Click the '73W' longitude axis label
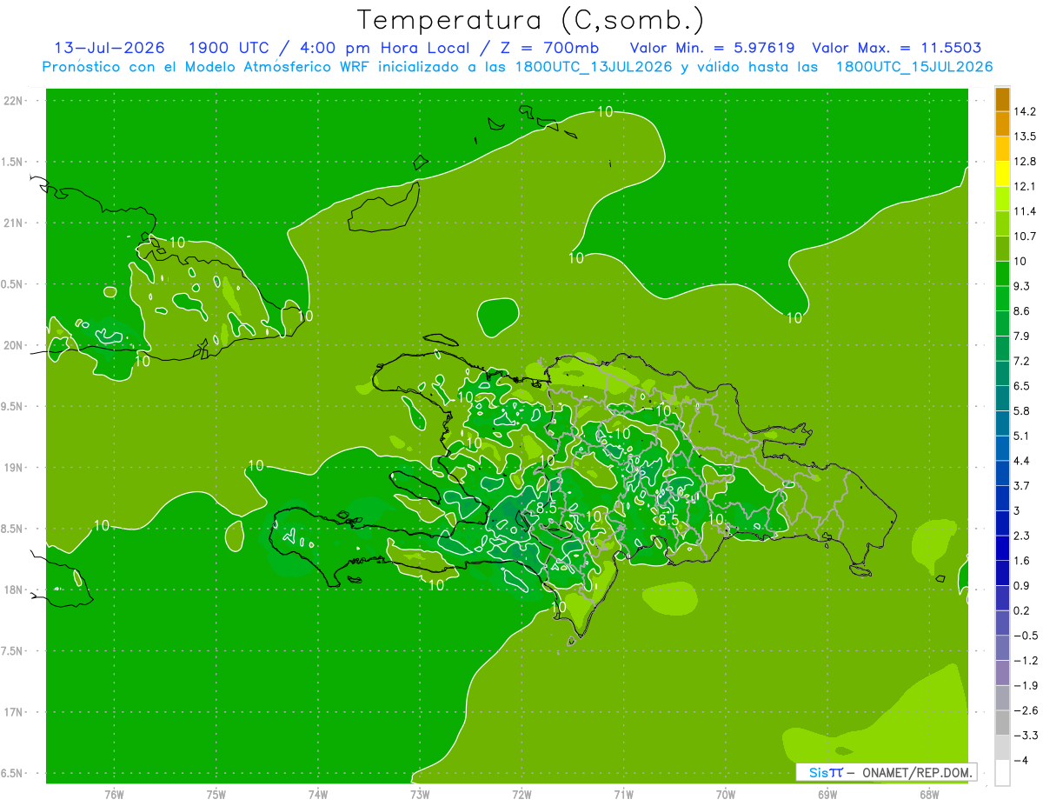The image size is (1043, 806). [420, 794]
